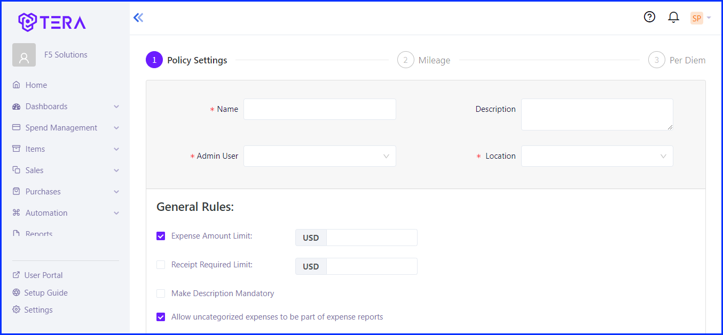Click the Settings gear icon
This screenshot has height=335, width=723.
point(16,310)
